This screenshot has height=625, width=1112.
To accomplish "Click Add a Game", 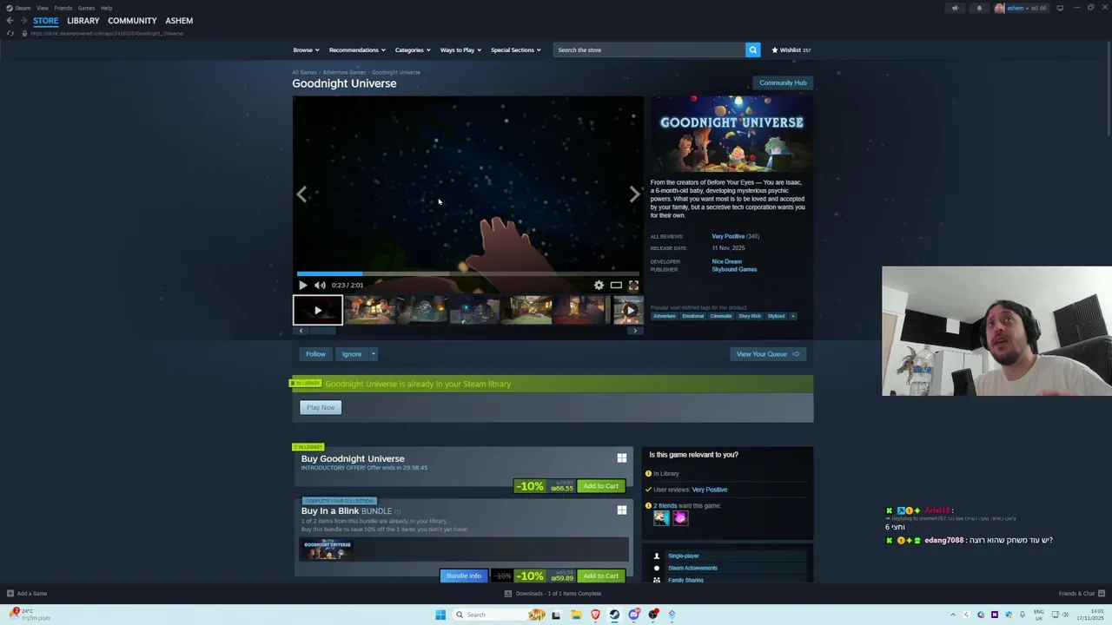I will click(x=27, y=594).
